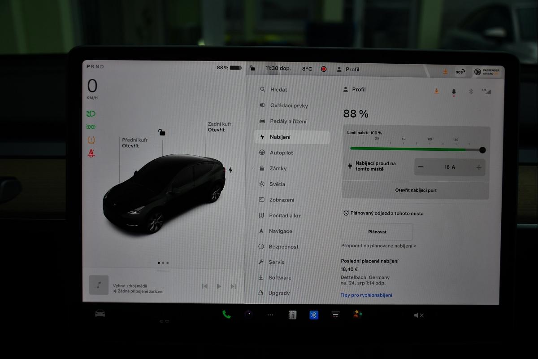Tap the Bluetooth icon in bottom bar

(x=314, y=315)
